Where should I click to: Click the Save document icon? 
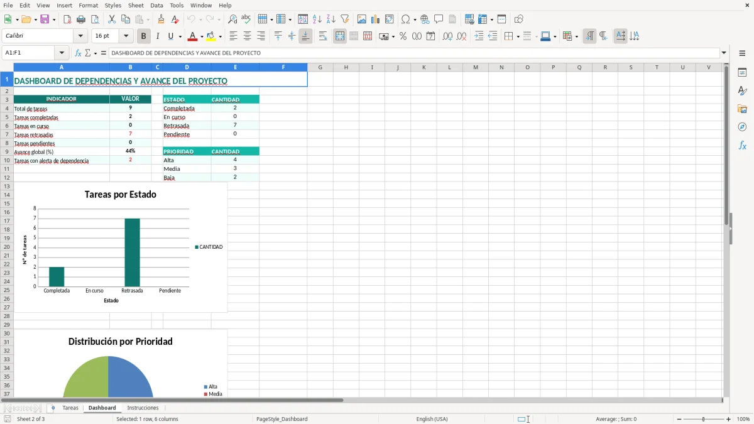pos(45,19)
